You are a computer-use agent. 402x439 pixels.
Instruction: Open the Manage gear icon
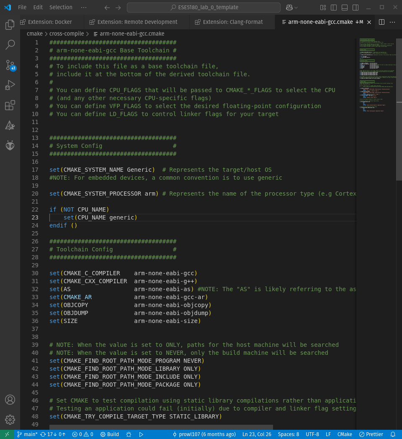(10, 419)
